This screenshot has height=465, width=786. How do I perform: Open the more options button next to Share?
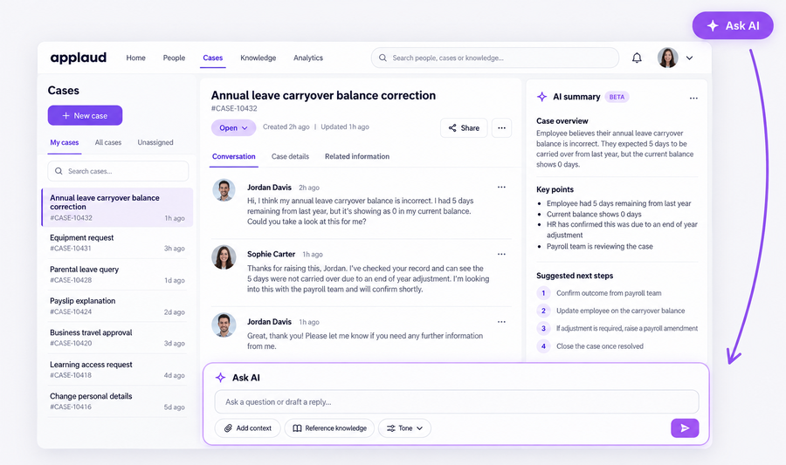coord(502,127)
